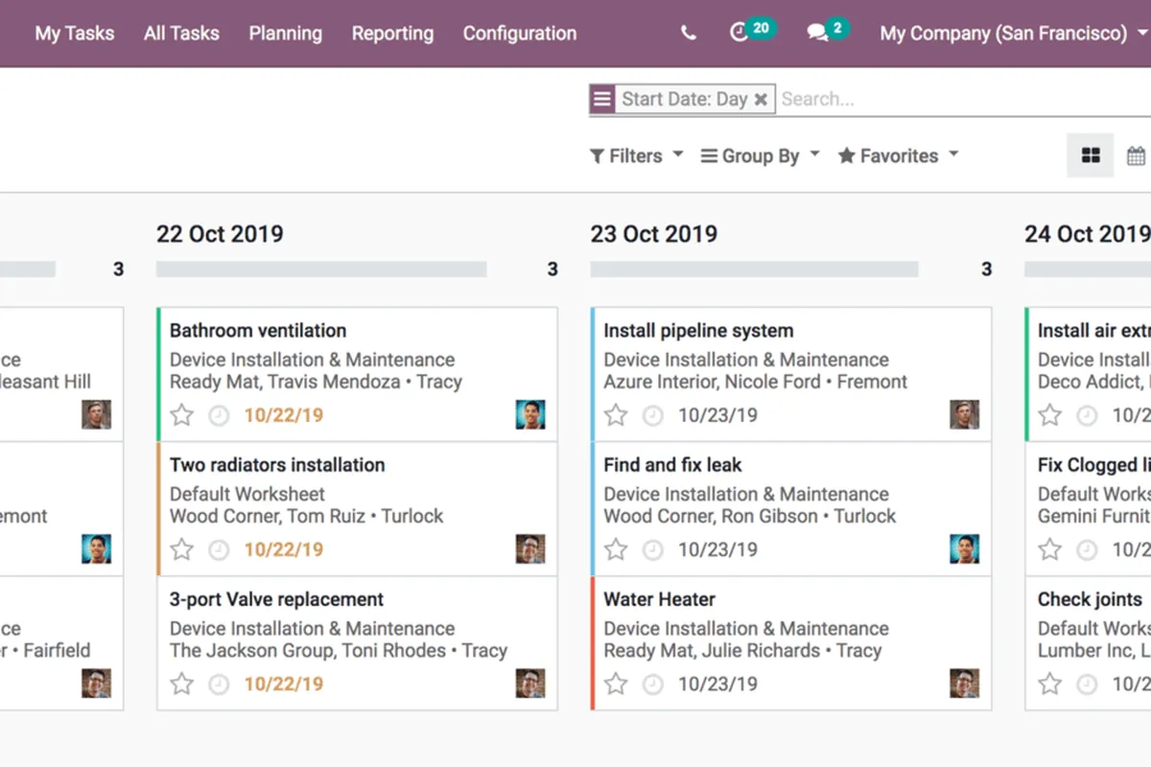Open the All Tasks menu
Viewport: 1151px width, 767px height.
pyautogui.click(x=181, y=33)
